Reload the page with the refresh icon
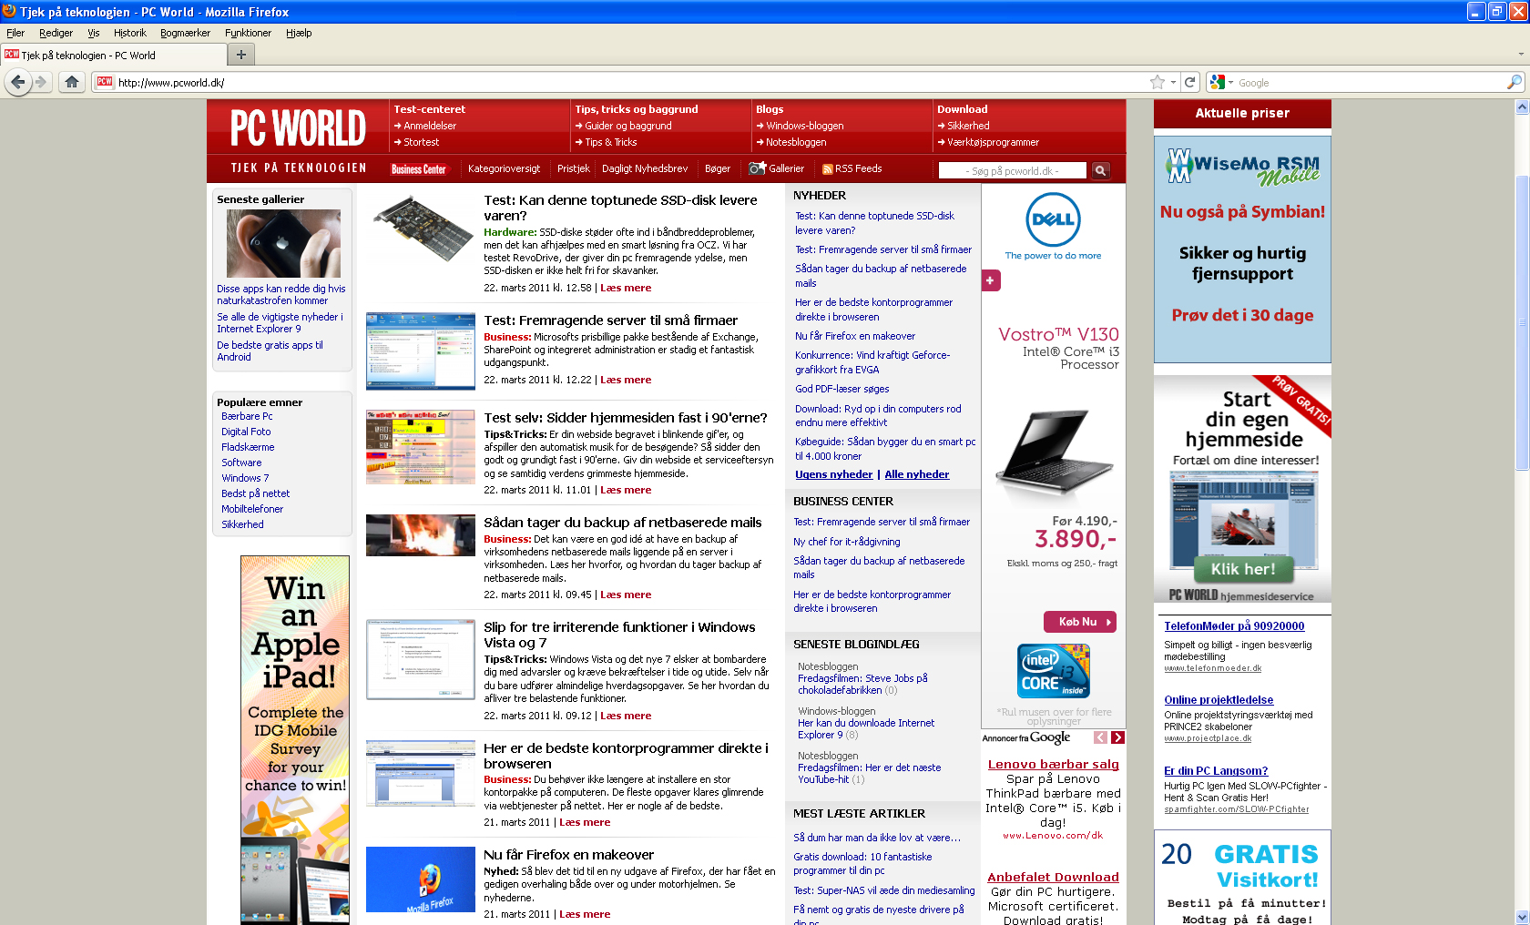 point(1189,82)
